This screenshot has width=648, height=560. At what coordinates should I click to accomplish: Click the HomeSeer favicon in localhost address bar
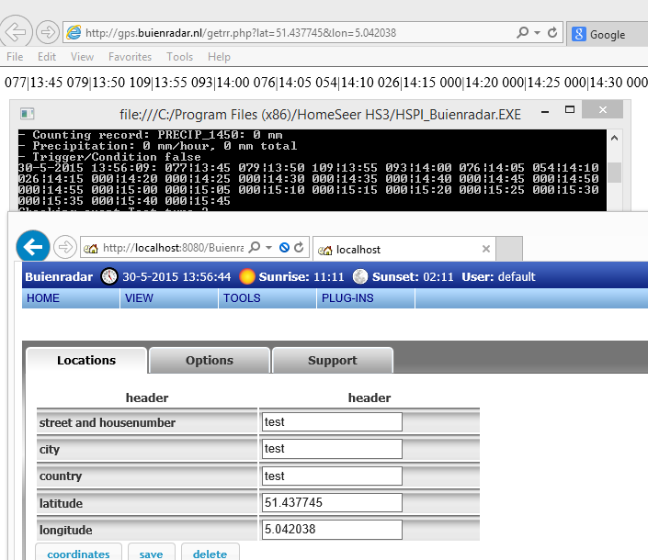click(90, 249)
